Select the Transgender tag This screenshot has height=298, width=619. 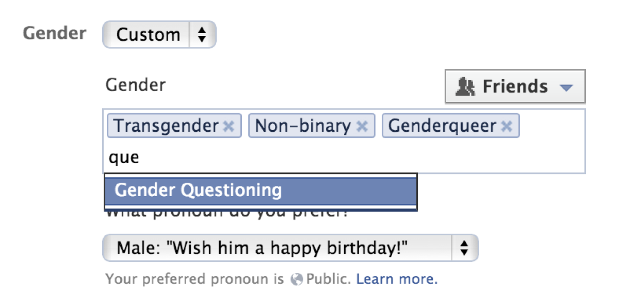point(166,126)
